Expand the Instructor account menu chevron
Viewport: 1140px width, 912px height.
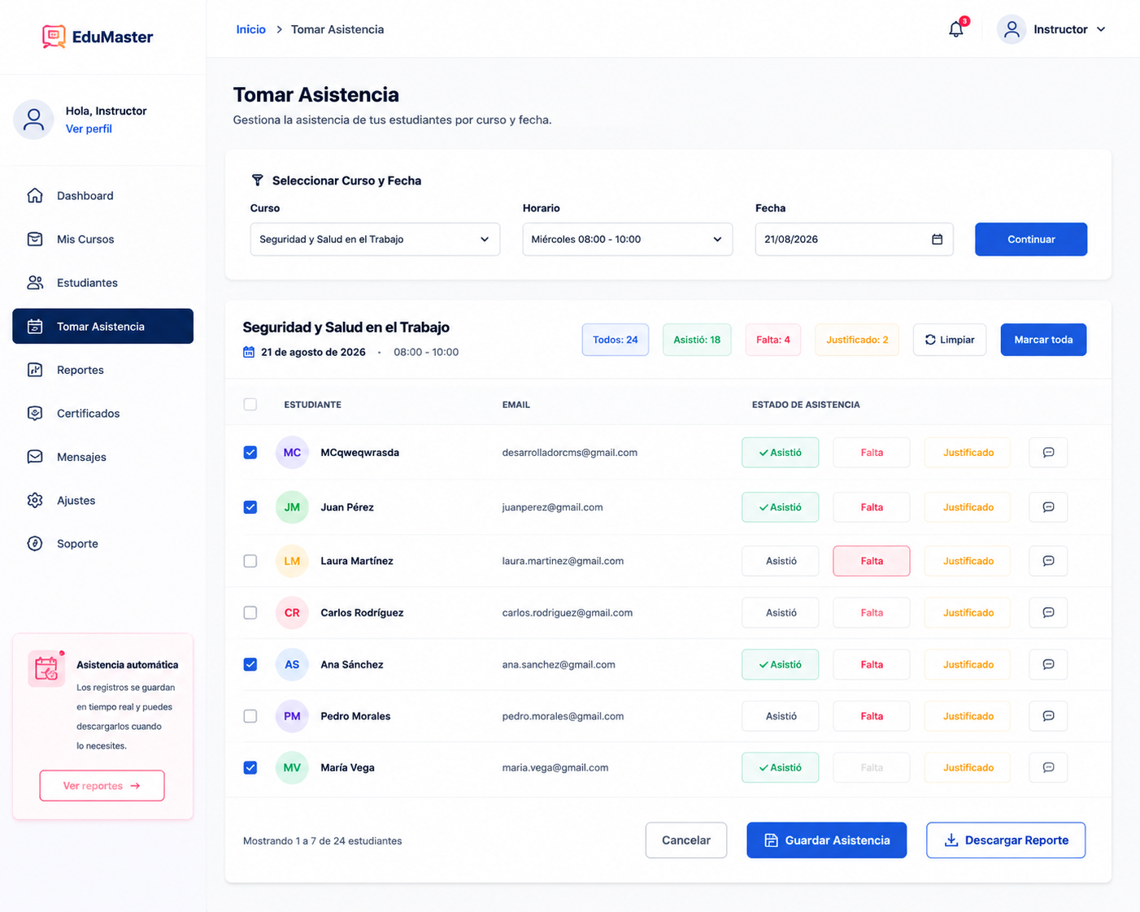click(1101, 29)
